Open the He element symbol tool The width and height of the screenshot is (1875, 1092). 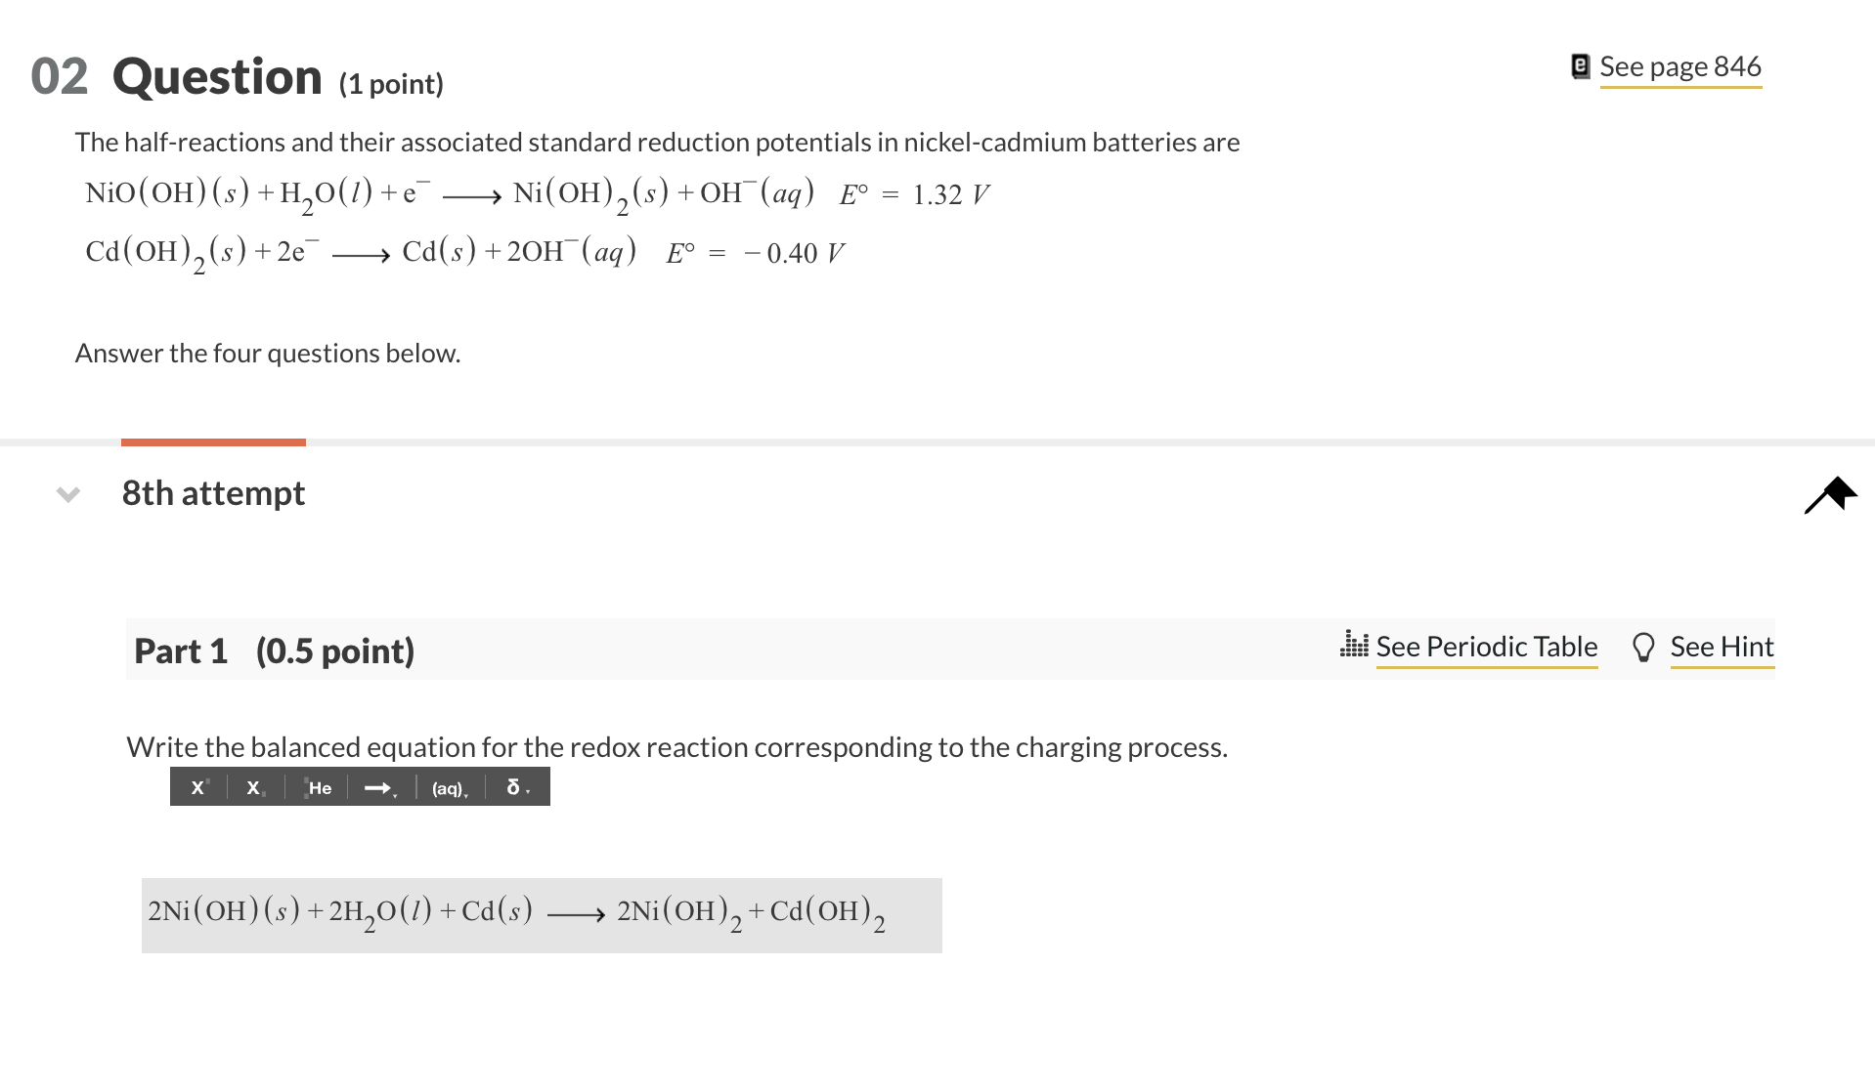tap(317, 787)
